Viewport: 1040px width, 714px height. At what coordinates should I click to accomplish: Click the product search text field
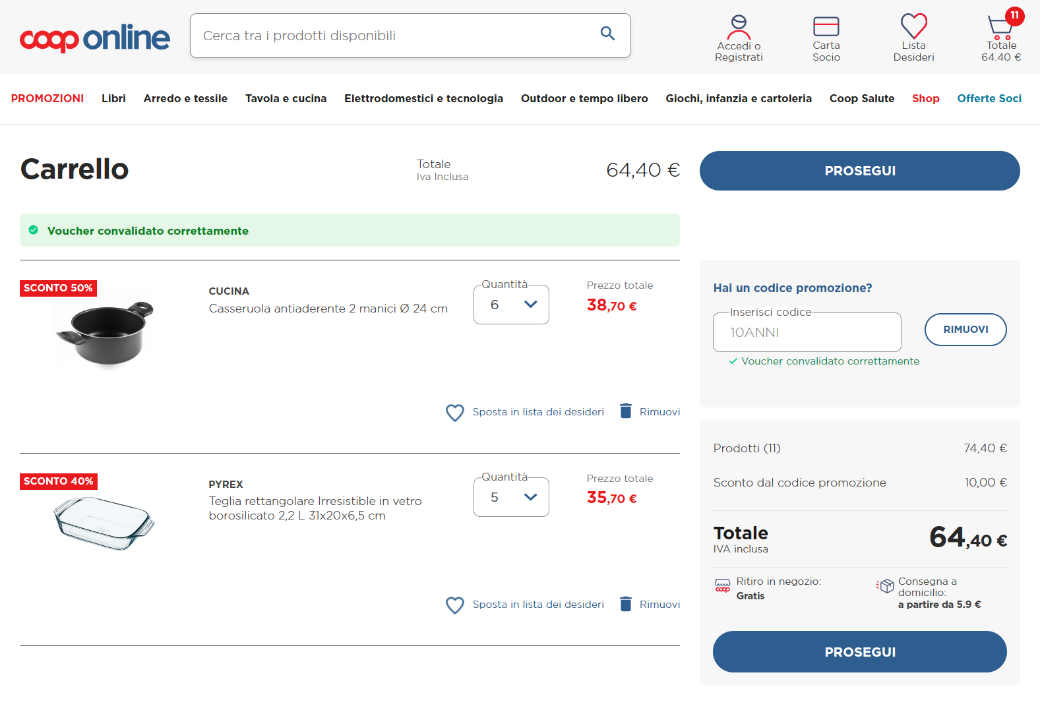(x=396, y=36)
